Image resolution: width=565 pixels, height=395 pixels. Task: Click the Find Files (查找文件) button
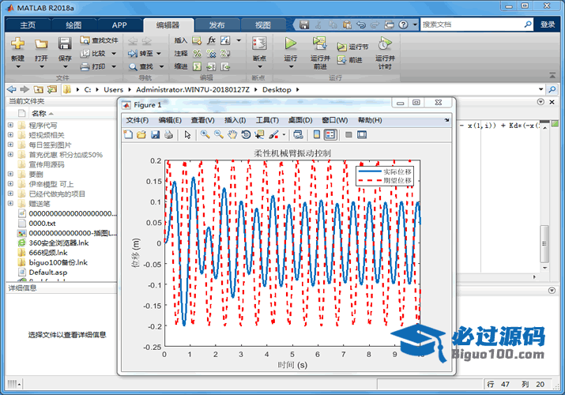[99, 40]
